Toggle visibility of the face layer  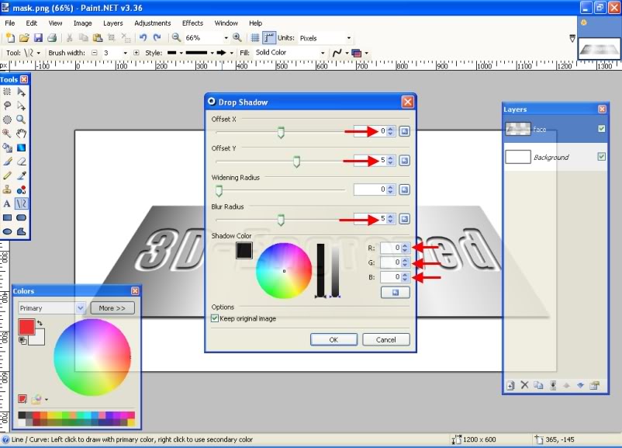coord(601,129)
